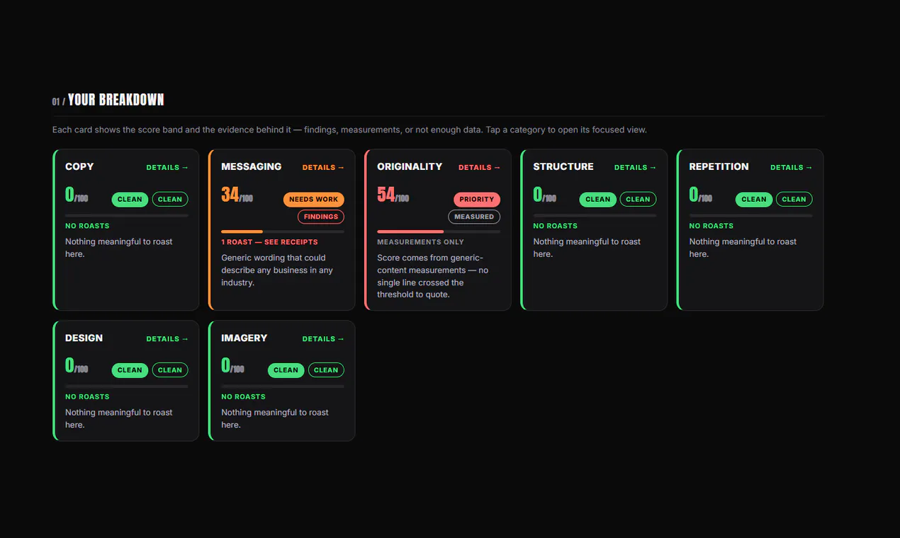Click "NO ROASTS" label on Copy card
Image resolution: width=900 pixels, height=538 pixels.
pyautogui.click(x=87, y=226)
